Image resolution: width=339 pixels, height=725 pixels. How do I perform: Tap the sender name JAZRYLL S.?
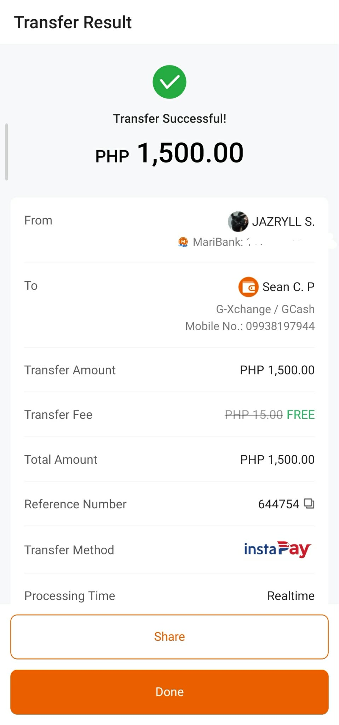click(x=283, y=222)
